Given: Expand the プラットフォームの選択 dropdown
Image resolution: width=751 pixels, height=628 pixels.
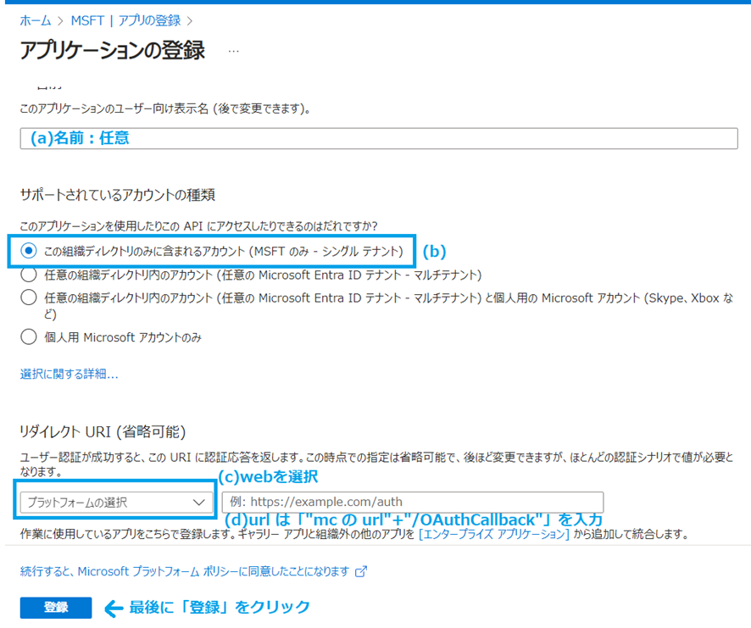Looking at the screenshot, I should click(116, 502).
